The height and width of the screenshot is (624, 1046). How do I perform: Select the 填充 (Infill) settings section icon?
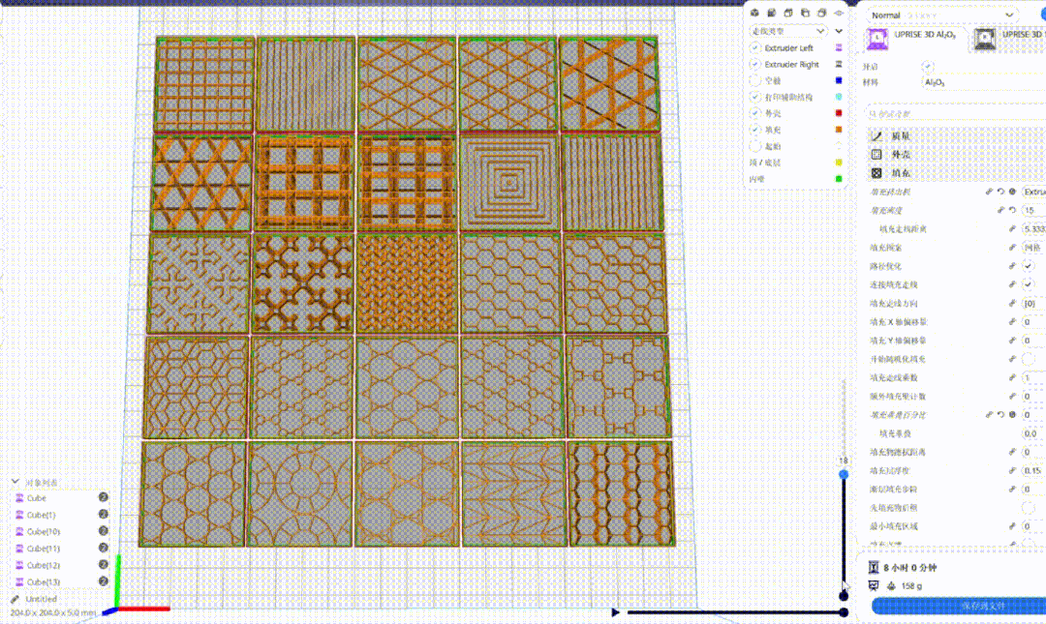click(x=876, y=174)
